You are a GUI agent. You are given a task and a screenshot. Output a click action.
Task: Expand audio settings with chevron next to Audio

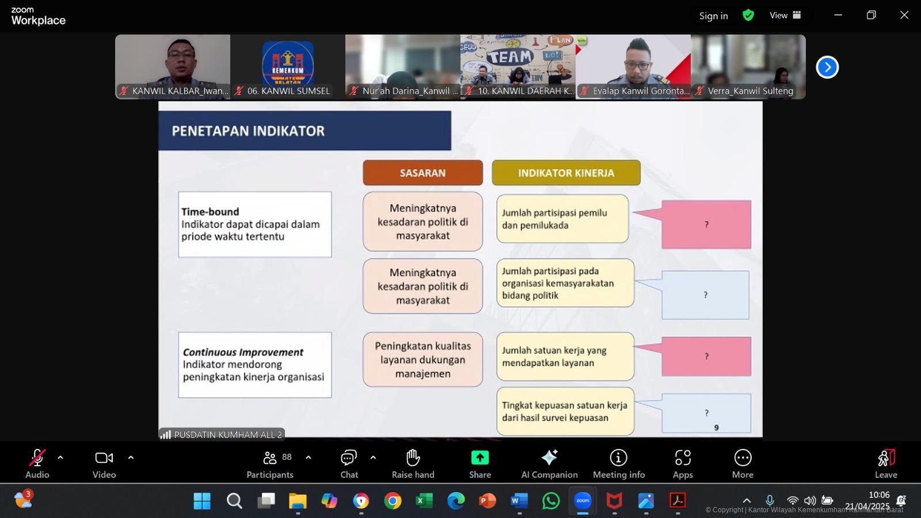60,458
